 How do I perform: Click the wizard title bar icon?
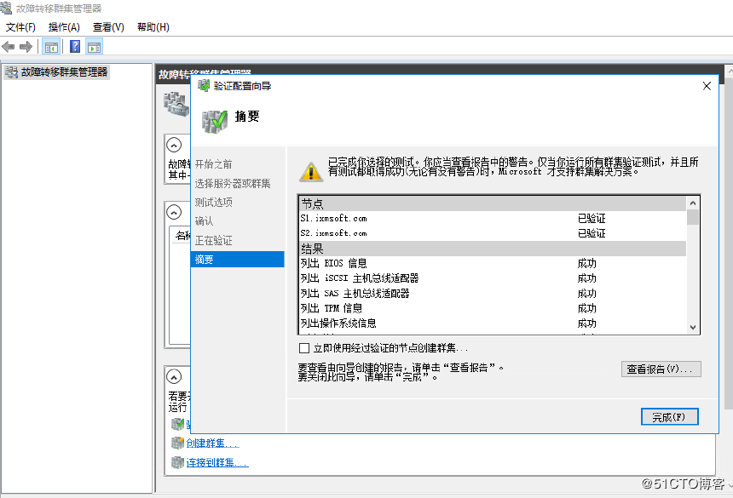pyautogui.click(x=203, y=85)
